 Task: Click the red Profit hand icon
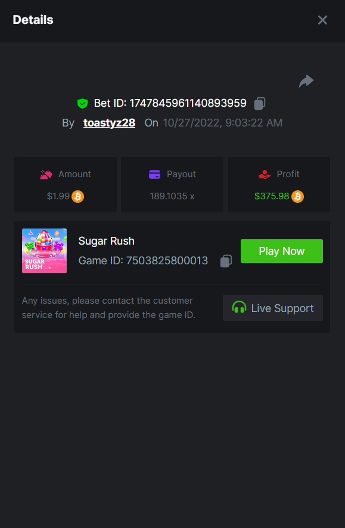[x=265, y=174]
